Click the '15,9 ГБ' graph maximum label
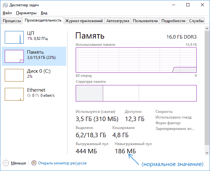Viewport: 210px width, 171px height. [191, 45]
